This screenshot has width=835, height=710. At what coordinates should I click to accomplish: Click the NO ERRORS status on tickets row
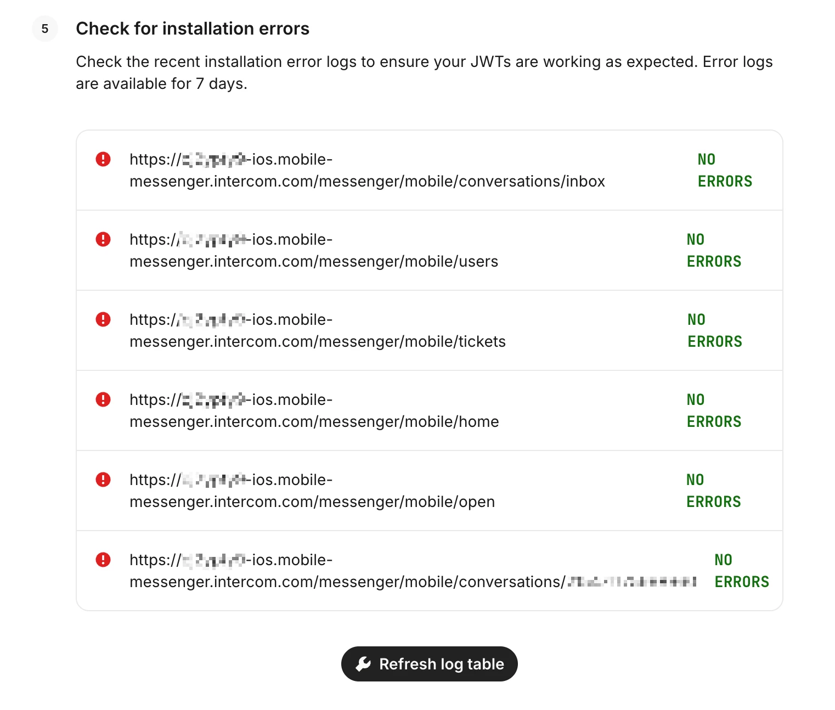click(714, 331)
